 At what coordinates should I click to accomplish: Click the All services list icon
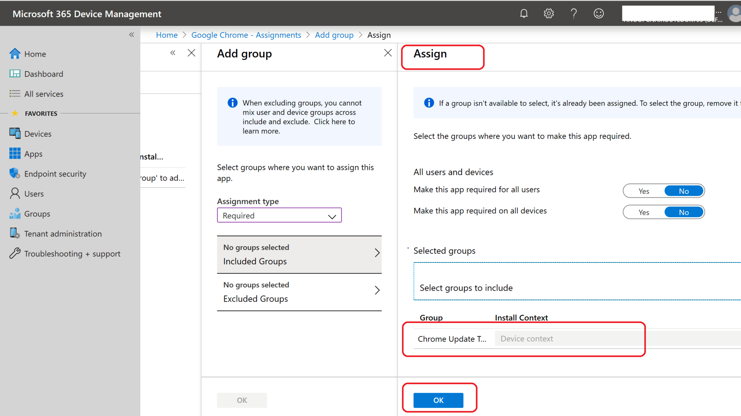(15, 93)
